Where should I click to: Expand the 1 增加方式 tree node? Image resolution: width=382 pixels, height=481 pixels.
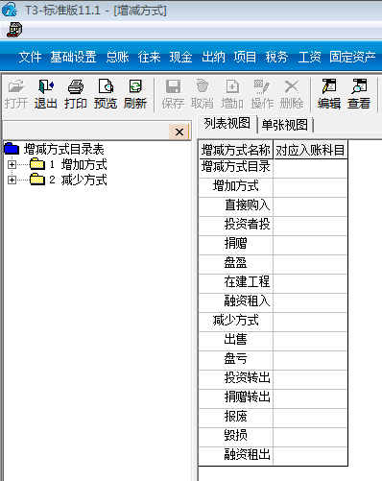click(12, 164)
